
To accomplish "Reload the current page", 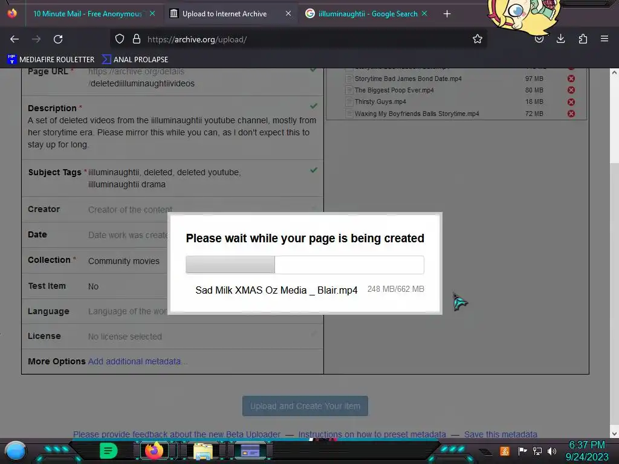I will (58, 39).
